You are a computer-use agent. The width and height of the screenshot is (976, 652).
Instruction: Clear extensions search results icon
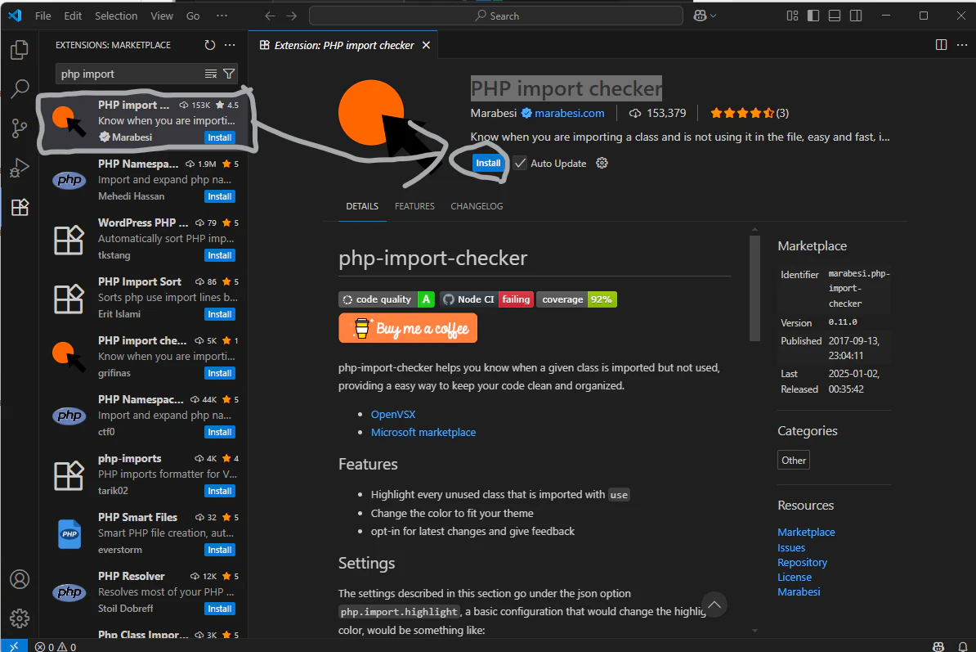pyautogui.click(x=211, y=74)
